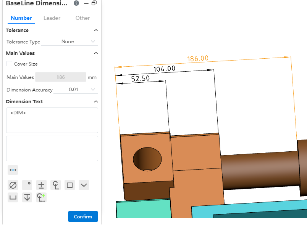Viewport: 307px width, 226px height.
Task: Insert the depth symbol
Action: [27, 197]
